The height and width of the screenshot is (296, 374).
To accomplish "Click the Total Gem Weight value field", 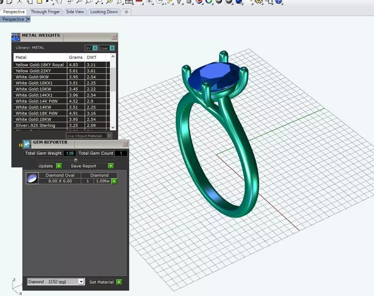I will (x=70, y=153).
